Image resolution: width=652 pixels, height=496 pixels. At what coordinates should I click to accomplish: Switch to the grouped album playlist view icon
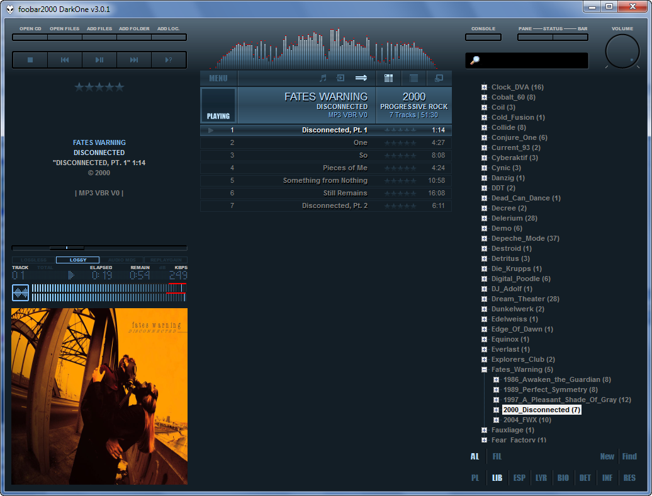click(x=388, y=78)
